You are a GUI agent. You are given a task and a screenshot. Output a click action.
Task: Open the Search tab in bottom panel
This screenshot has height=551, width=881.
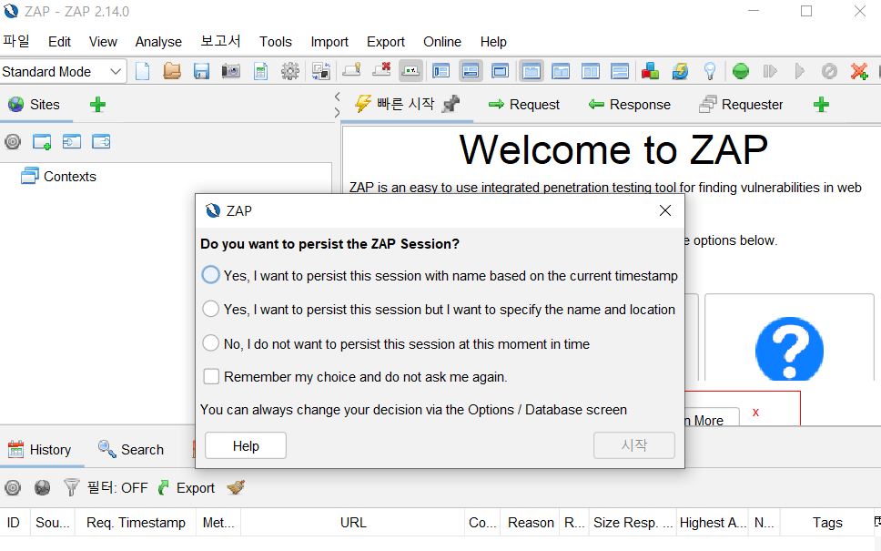point(131,449)
